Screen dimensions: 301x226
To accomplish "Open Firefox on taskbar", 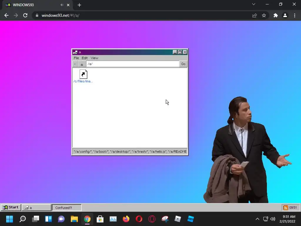I will click(x=126, y=219).
